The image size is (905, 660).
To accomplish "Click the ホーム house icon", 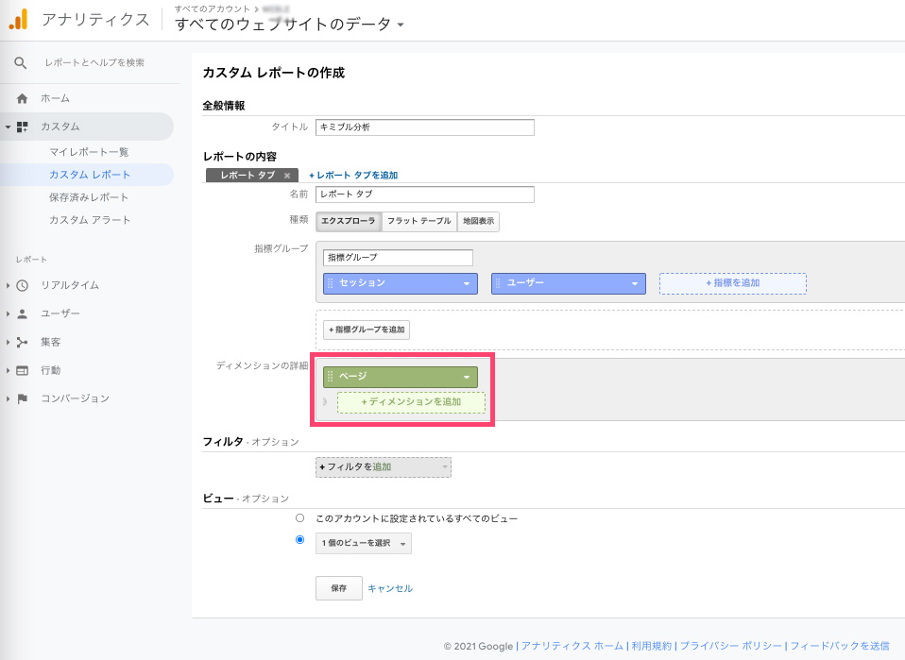I will click(22, 98).
